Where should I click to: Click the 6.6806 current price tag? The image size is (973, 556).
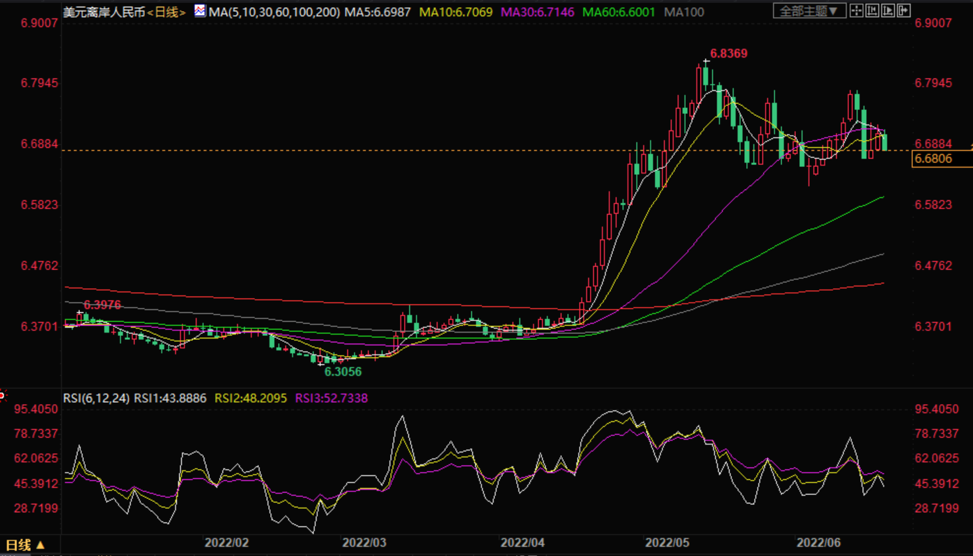933,158
